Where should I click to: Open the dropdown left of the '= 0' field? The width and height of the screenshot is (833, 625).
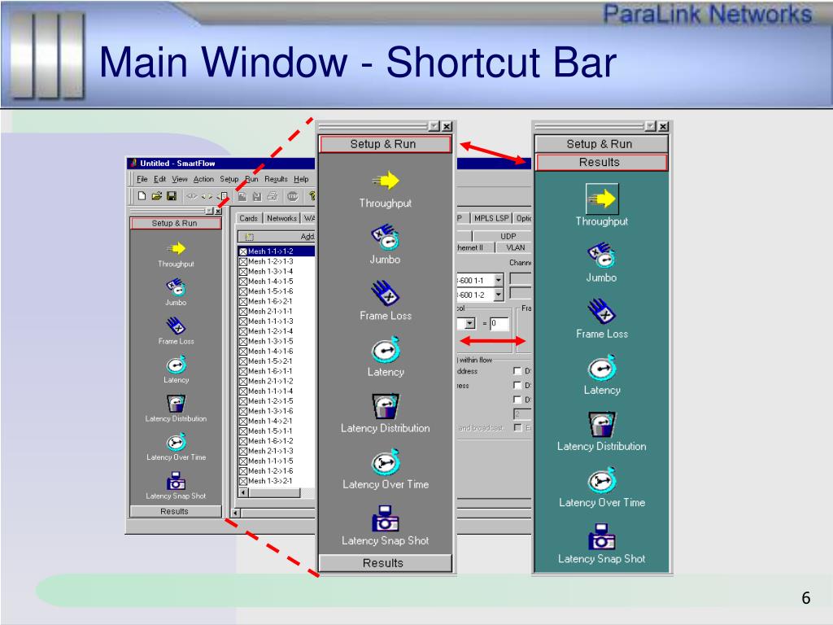click(470, 323)
